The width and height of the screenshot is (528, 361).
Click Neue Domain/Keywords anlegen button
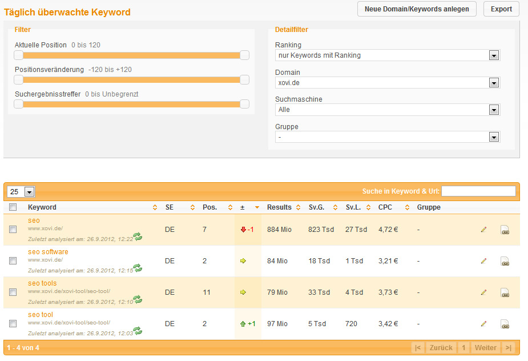pyautogui.click(x=417, y=9)
